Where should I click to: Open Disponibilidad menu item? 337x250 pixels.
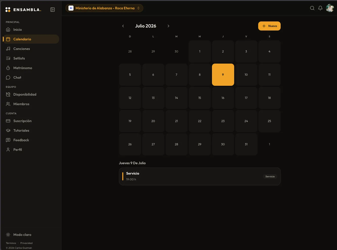pyautogui.click(x=31, y=94)
